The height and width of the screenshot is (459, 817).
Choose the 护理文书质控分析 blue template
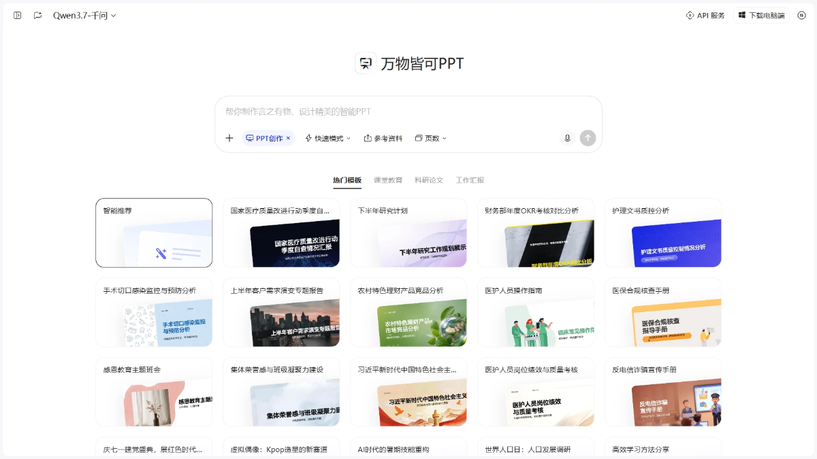(663, 233)
